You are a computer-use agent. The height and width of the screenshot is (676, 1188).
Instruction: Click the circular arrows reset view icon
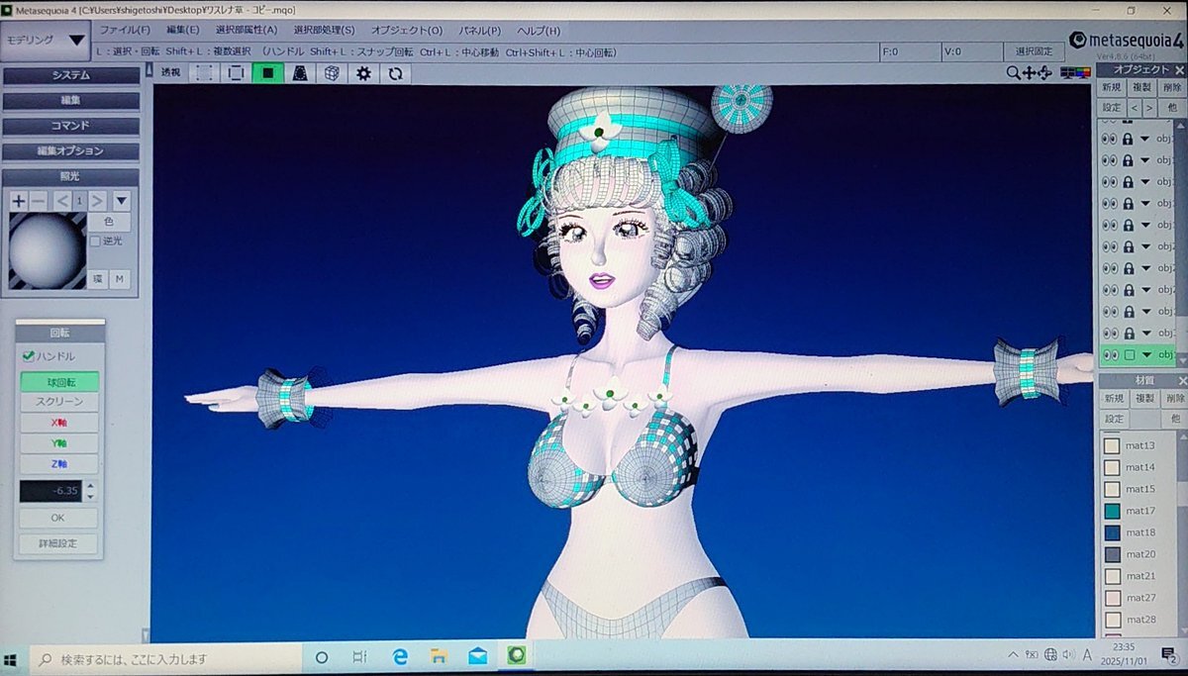(x=395, y=72)
